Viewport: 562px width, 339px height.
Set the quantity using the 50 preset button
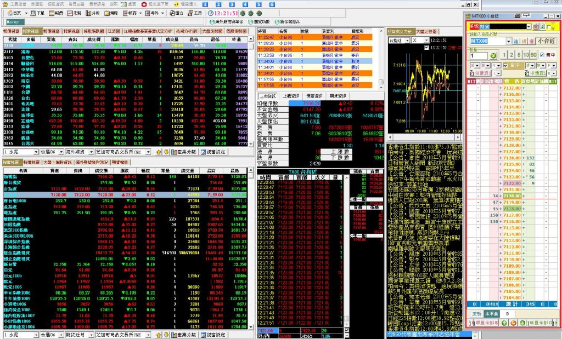[533, 55]
